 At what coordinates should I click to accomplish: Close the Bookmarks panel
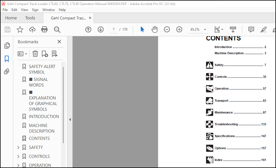pos(59,42)
